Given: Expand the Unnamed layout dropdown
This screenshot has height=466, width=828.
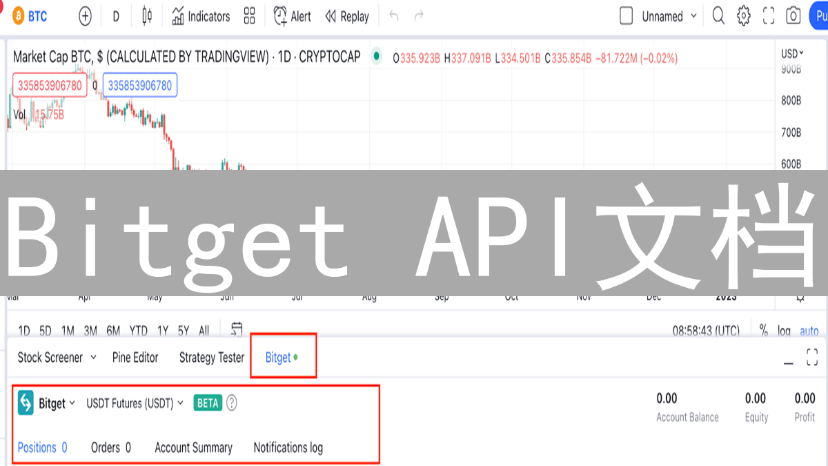Looking at the screenshot, I should click(669, 16).
